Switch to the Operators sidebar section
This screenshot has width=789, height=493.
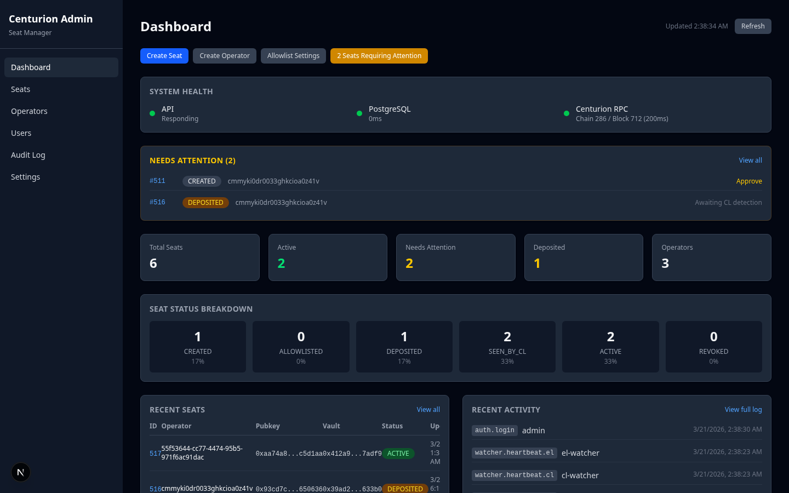pos(29,111)
